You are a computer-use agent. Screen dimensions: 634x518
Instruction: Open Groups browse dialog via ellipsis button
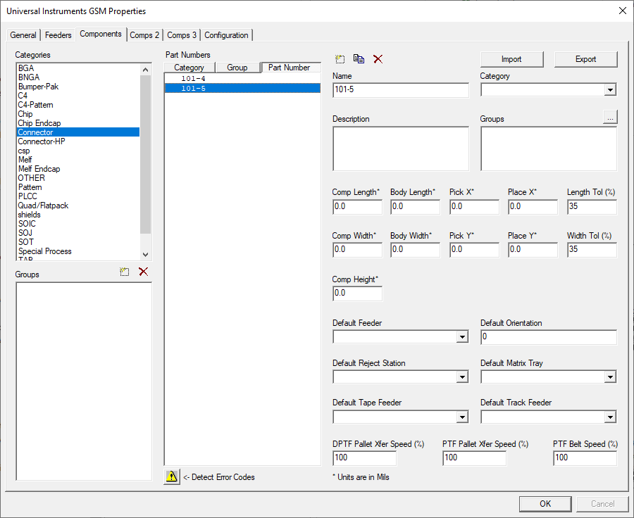pos(610,116)
